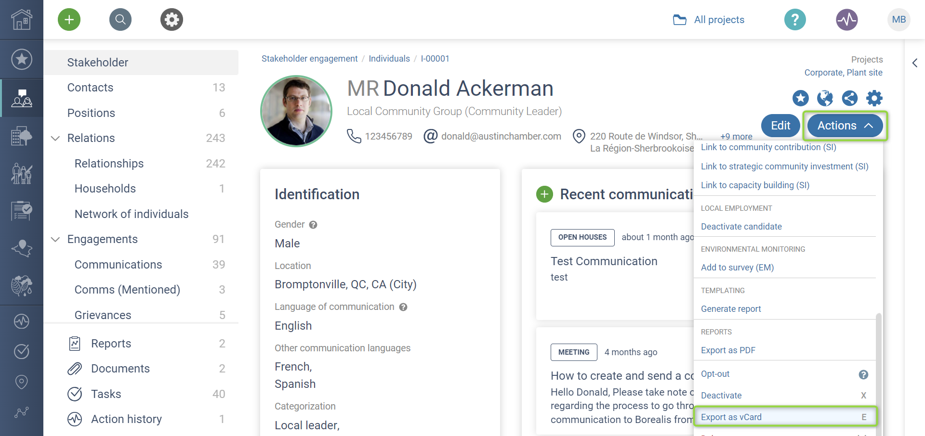Click the Actions menu scrollbar
This screenshot has width=925, height=436.
[x=878, y=366]
